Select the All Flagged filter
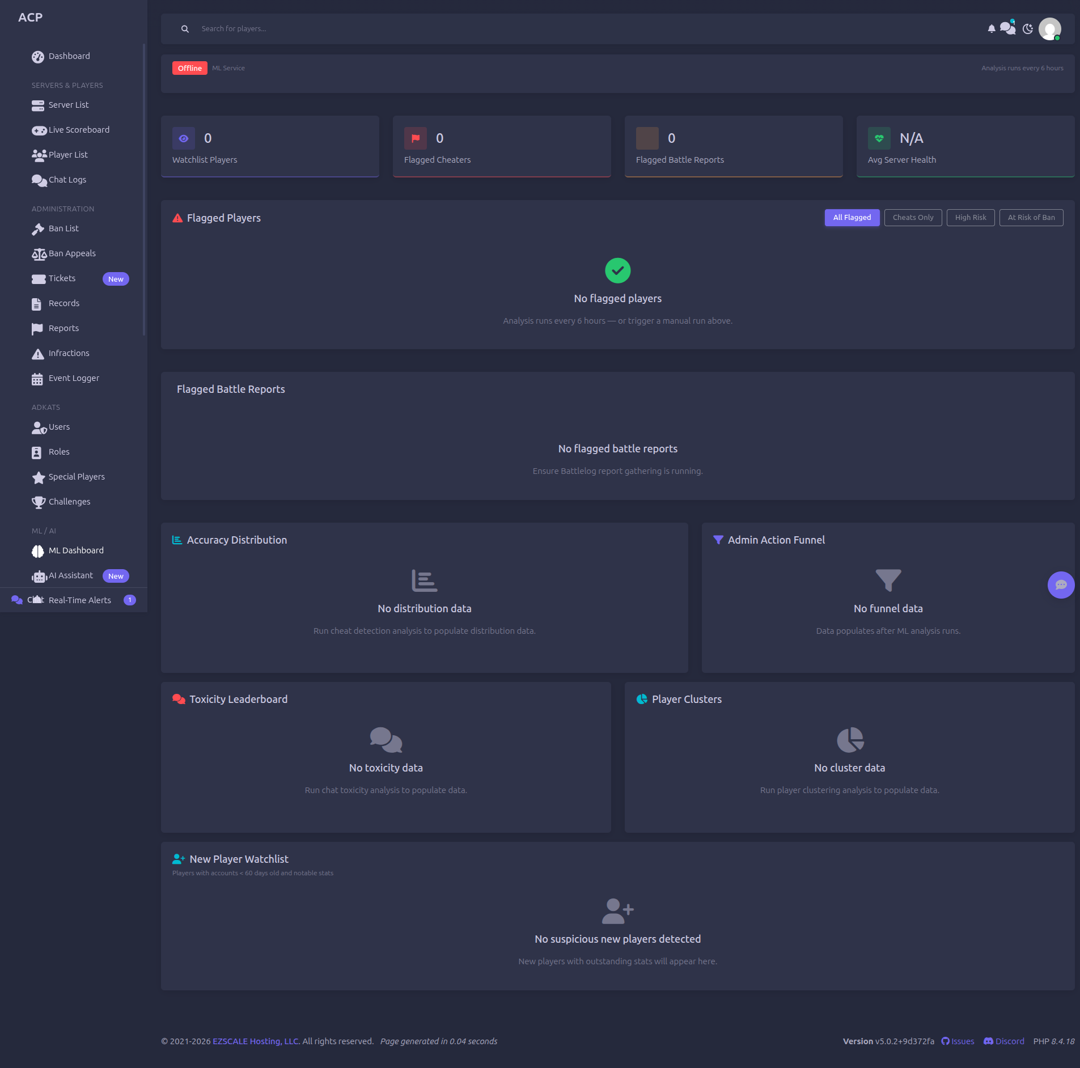The image size is (1080, 1068). (852, 218)
